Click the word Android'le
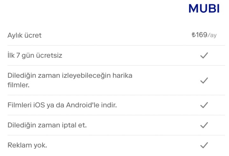This screenshot has width=229, height=156. [x=82, y=105]
